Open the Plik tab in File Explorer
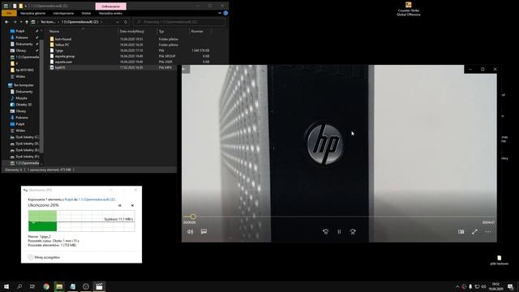 click(x=9, y=13)
